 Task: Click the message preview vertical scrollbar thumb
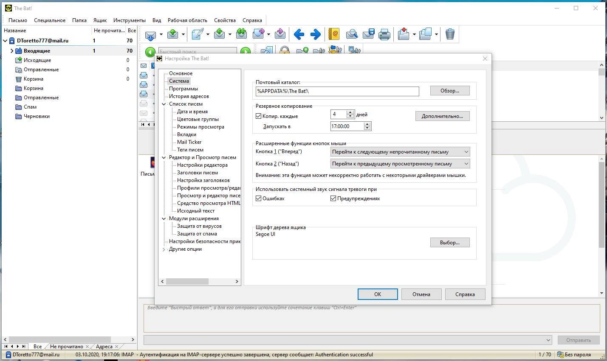(x=601, y=204)
